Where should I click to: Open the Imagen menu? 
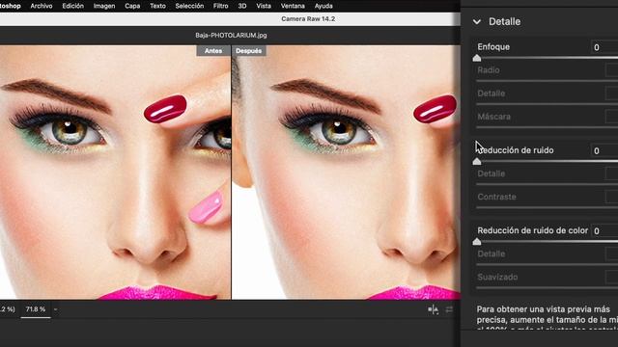pyautogui.click(x=104, y=6)
